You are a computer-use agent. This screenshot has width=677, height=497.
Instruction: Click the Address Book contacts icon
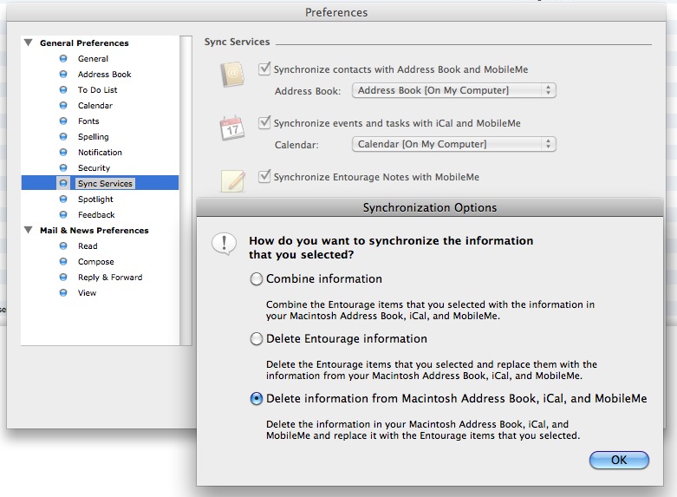tap(232, 75)
